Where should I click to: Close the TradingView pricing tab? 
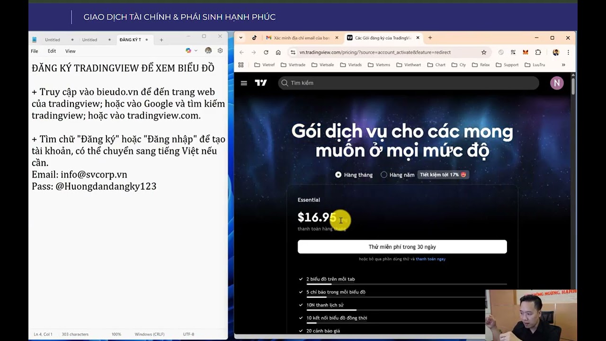click(x=417, y=38)
